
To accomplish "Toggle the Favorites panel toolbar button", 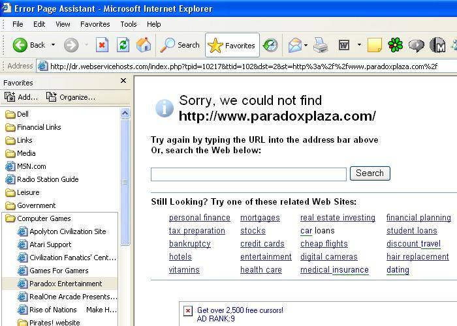I will coord(232,45).
